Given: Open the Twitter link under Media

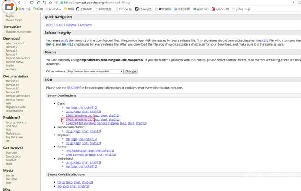Looking at the screenshot, I should tap(10, 175).
